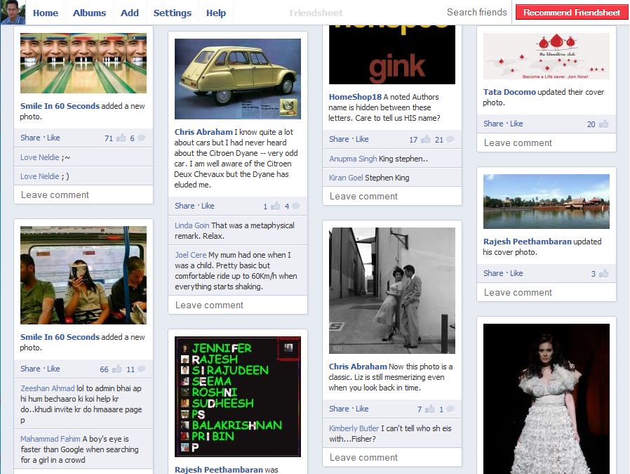630x474 pixels.
Task: Open the Albums menu item
Action: click(x=89, y=13)
